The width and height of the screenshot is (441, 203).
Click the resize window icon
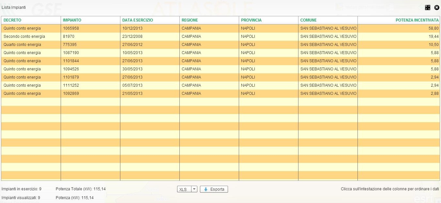[x=428, y=7]
